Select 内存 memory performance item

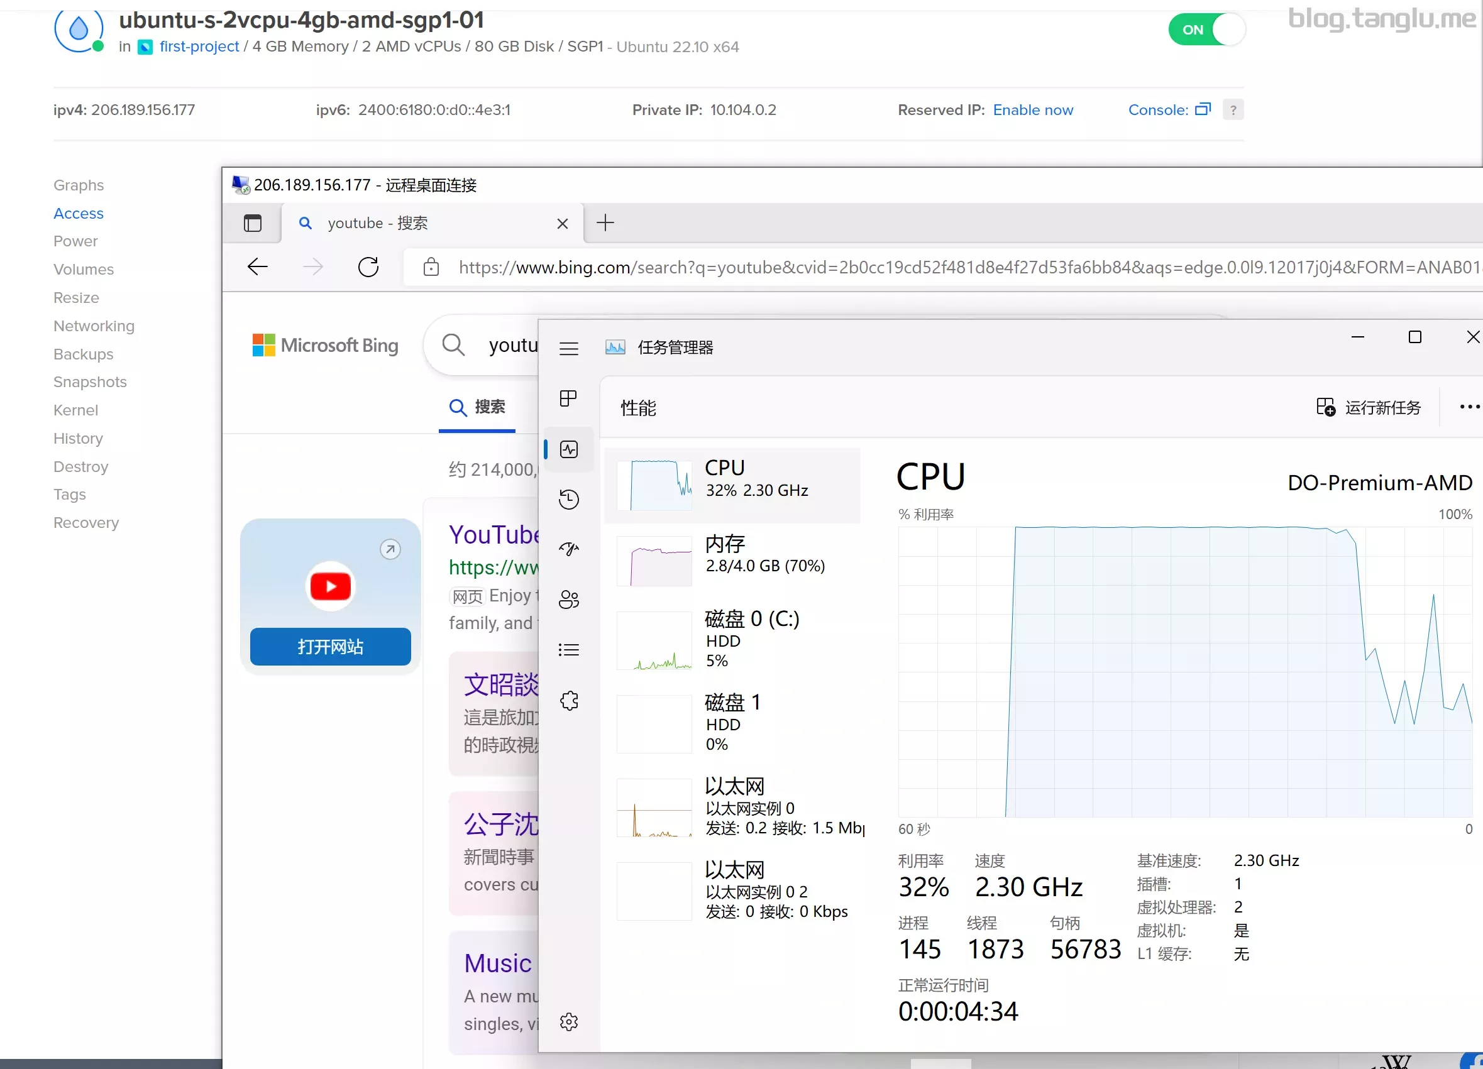pyautogui.click(x=732, y=561)
